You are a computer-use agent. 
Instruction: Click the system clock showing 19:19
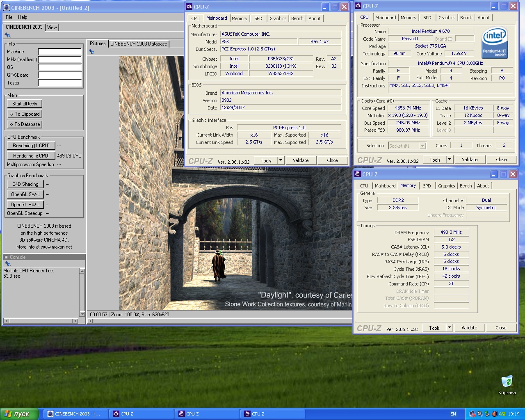click(x=514, y=414)
